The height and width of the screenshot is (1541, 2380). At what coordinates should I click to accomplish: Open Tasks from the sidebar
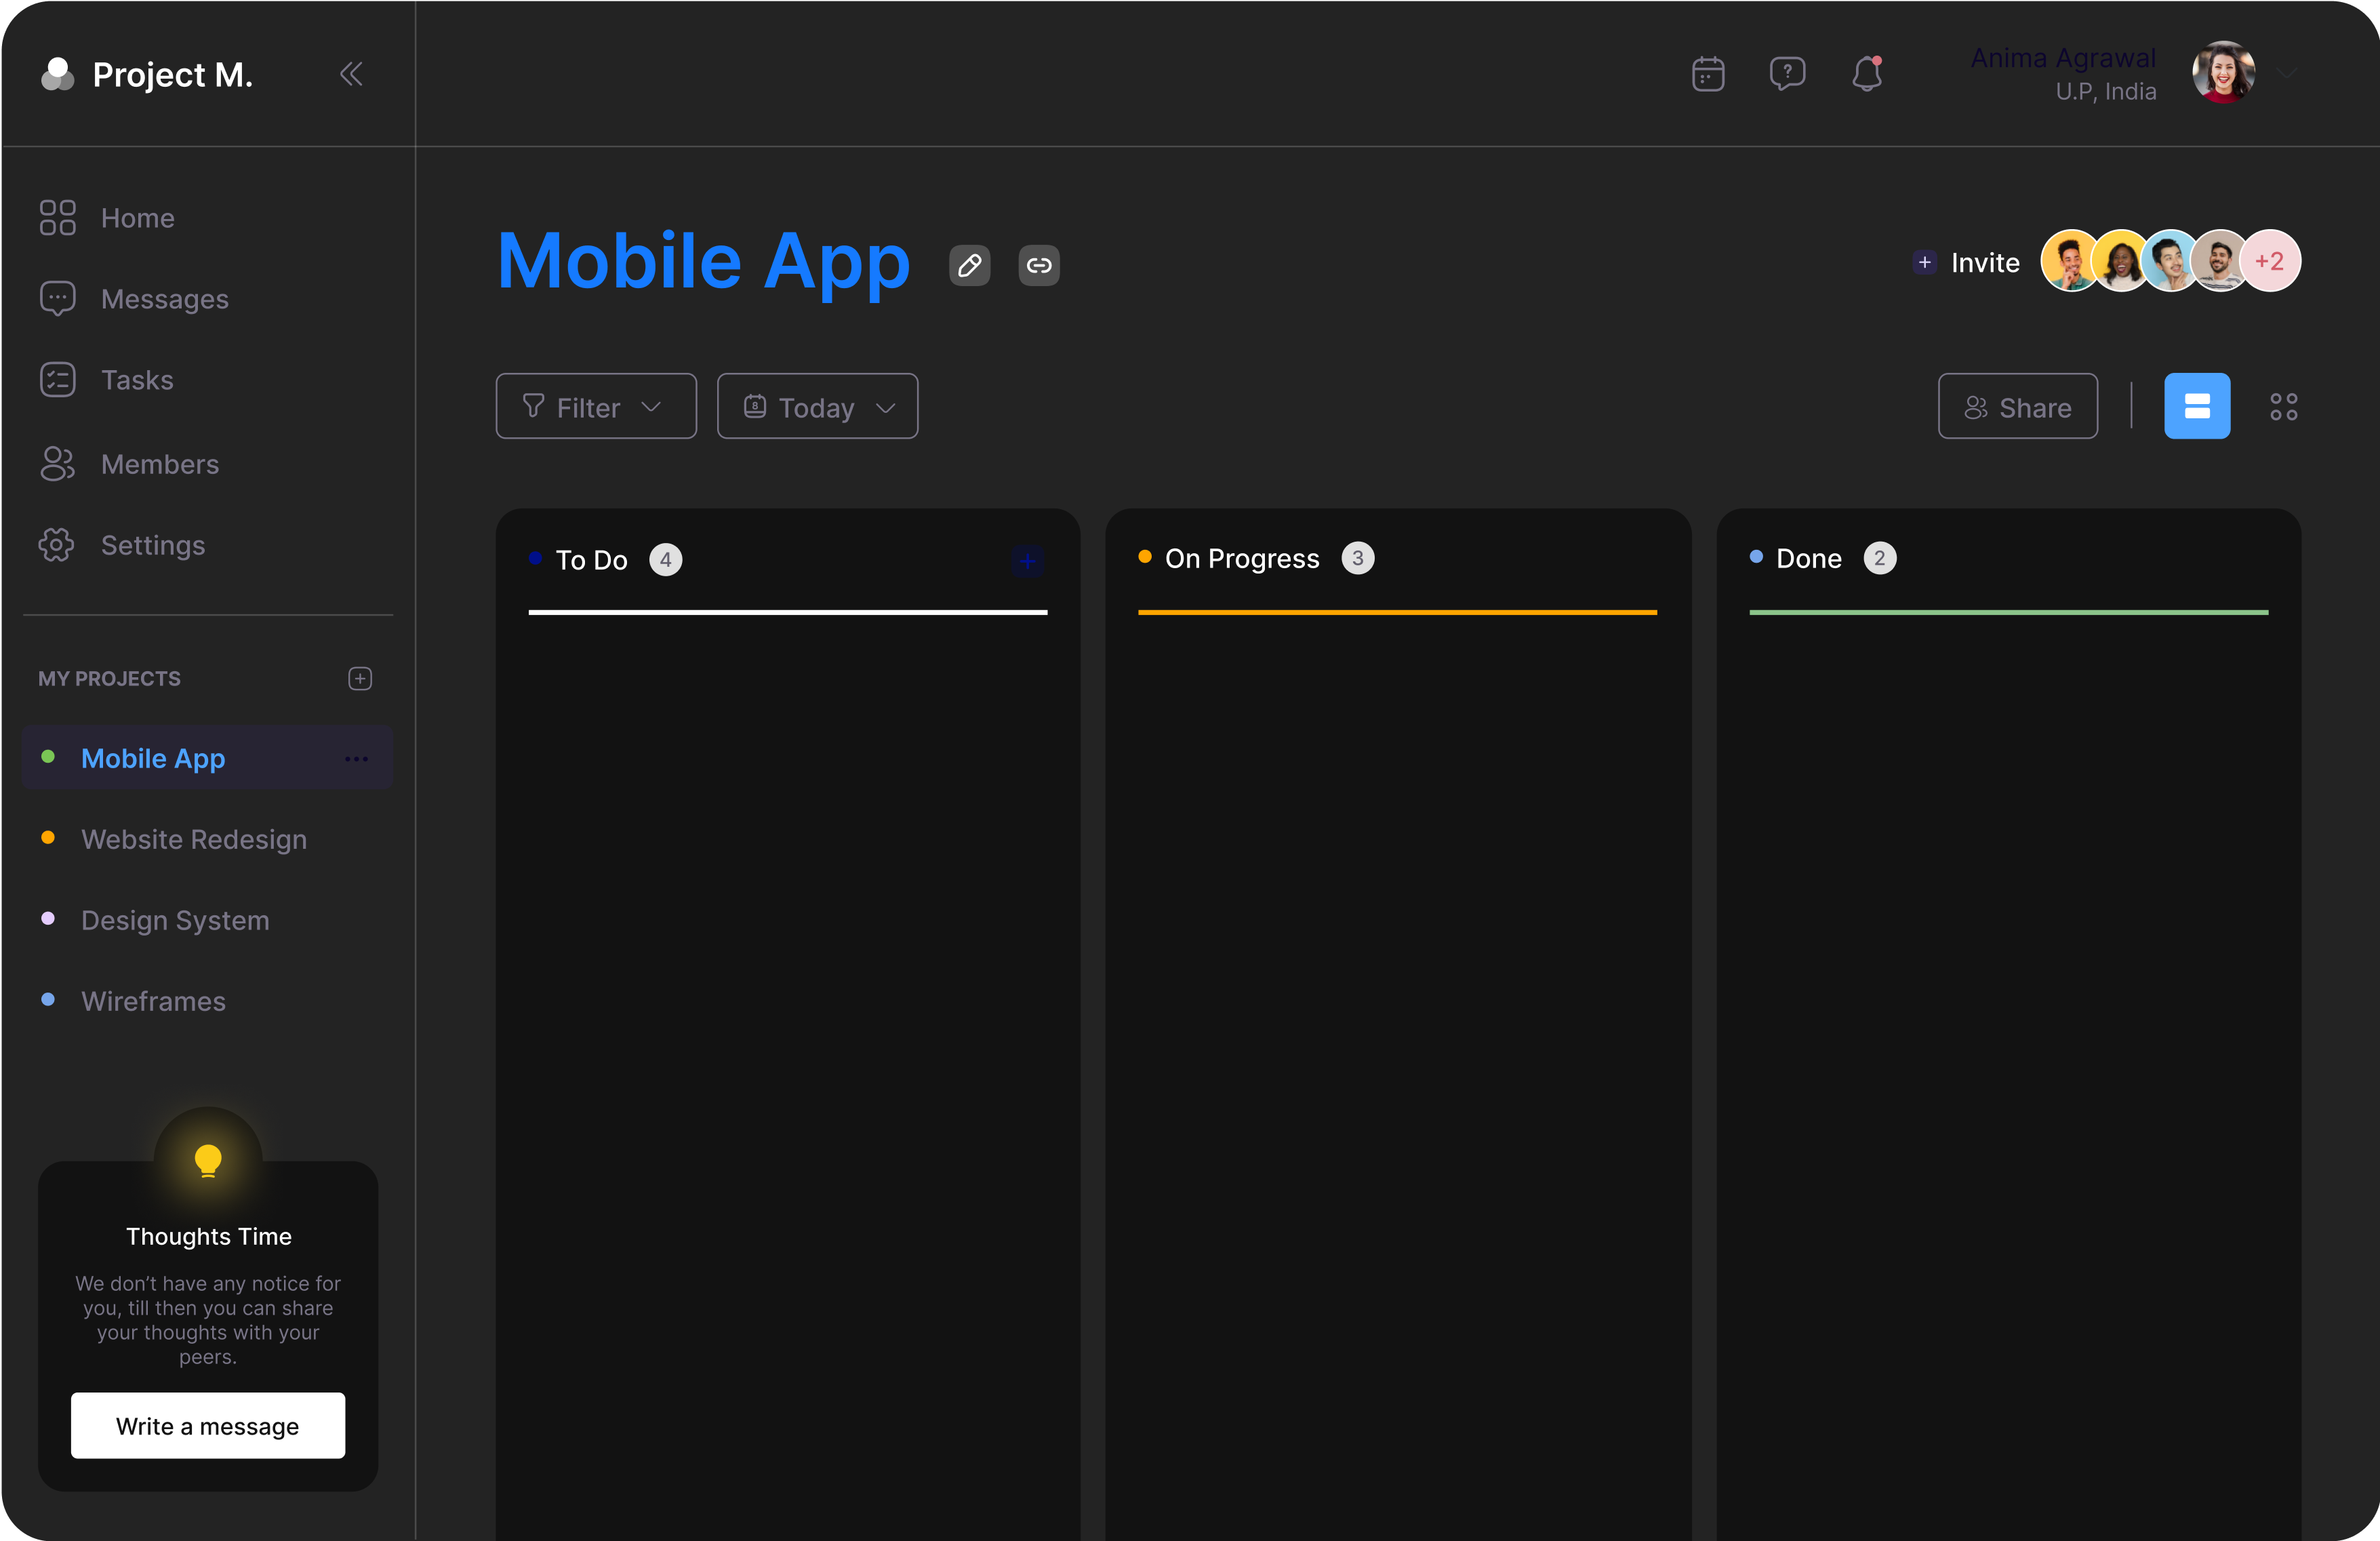136,380
